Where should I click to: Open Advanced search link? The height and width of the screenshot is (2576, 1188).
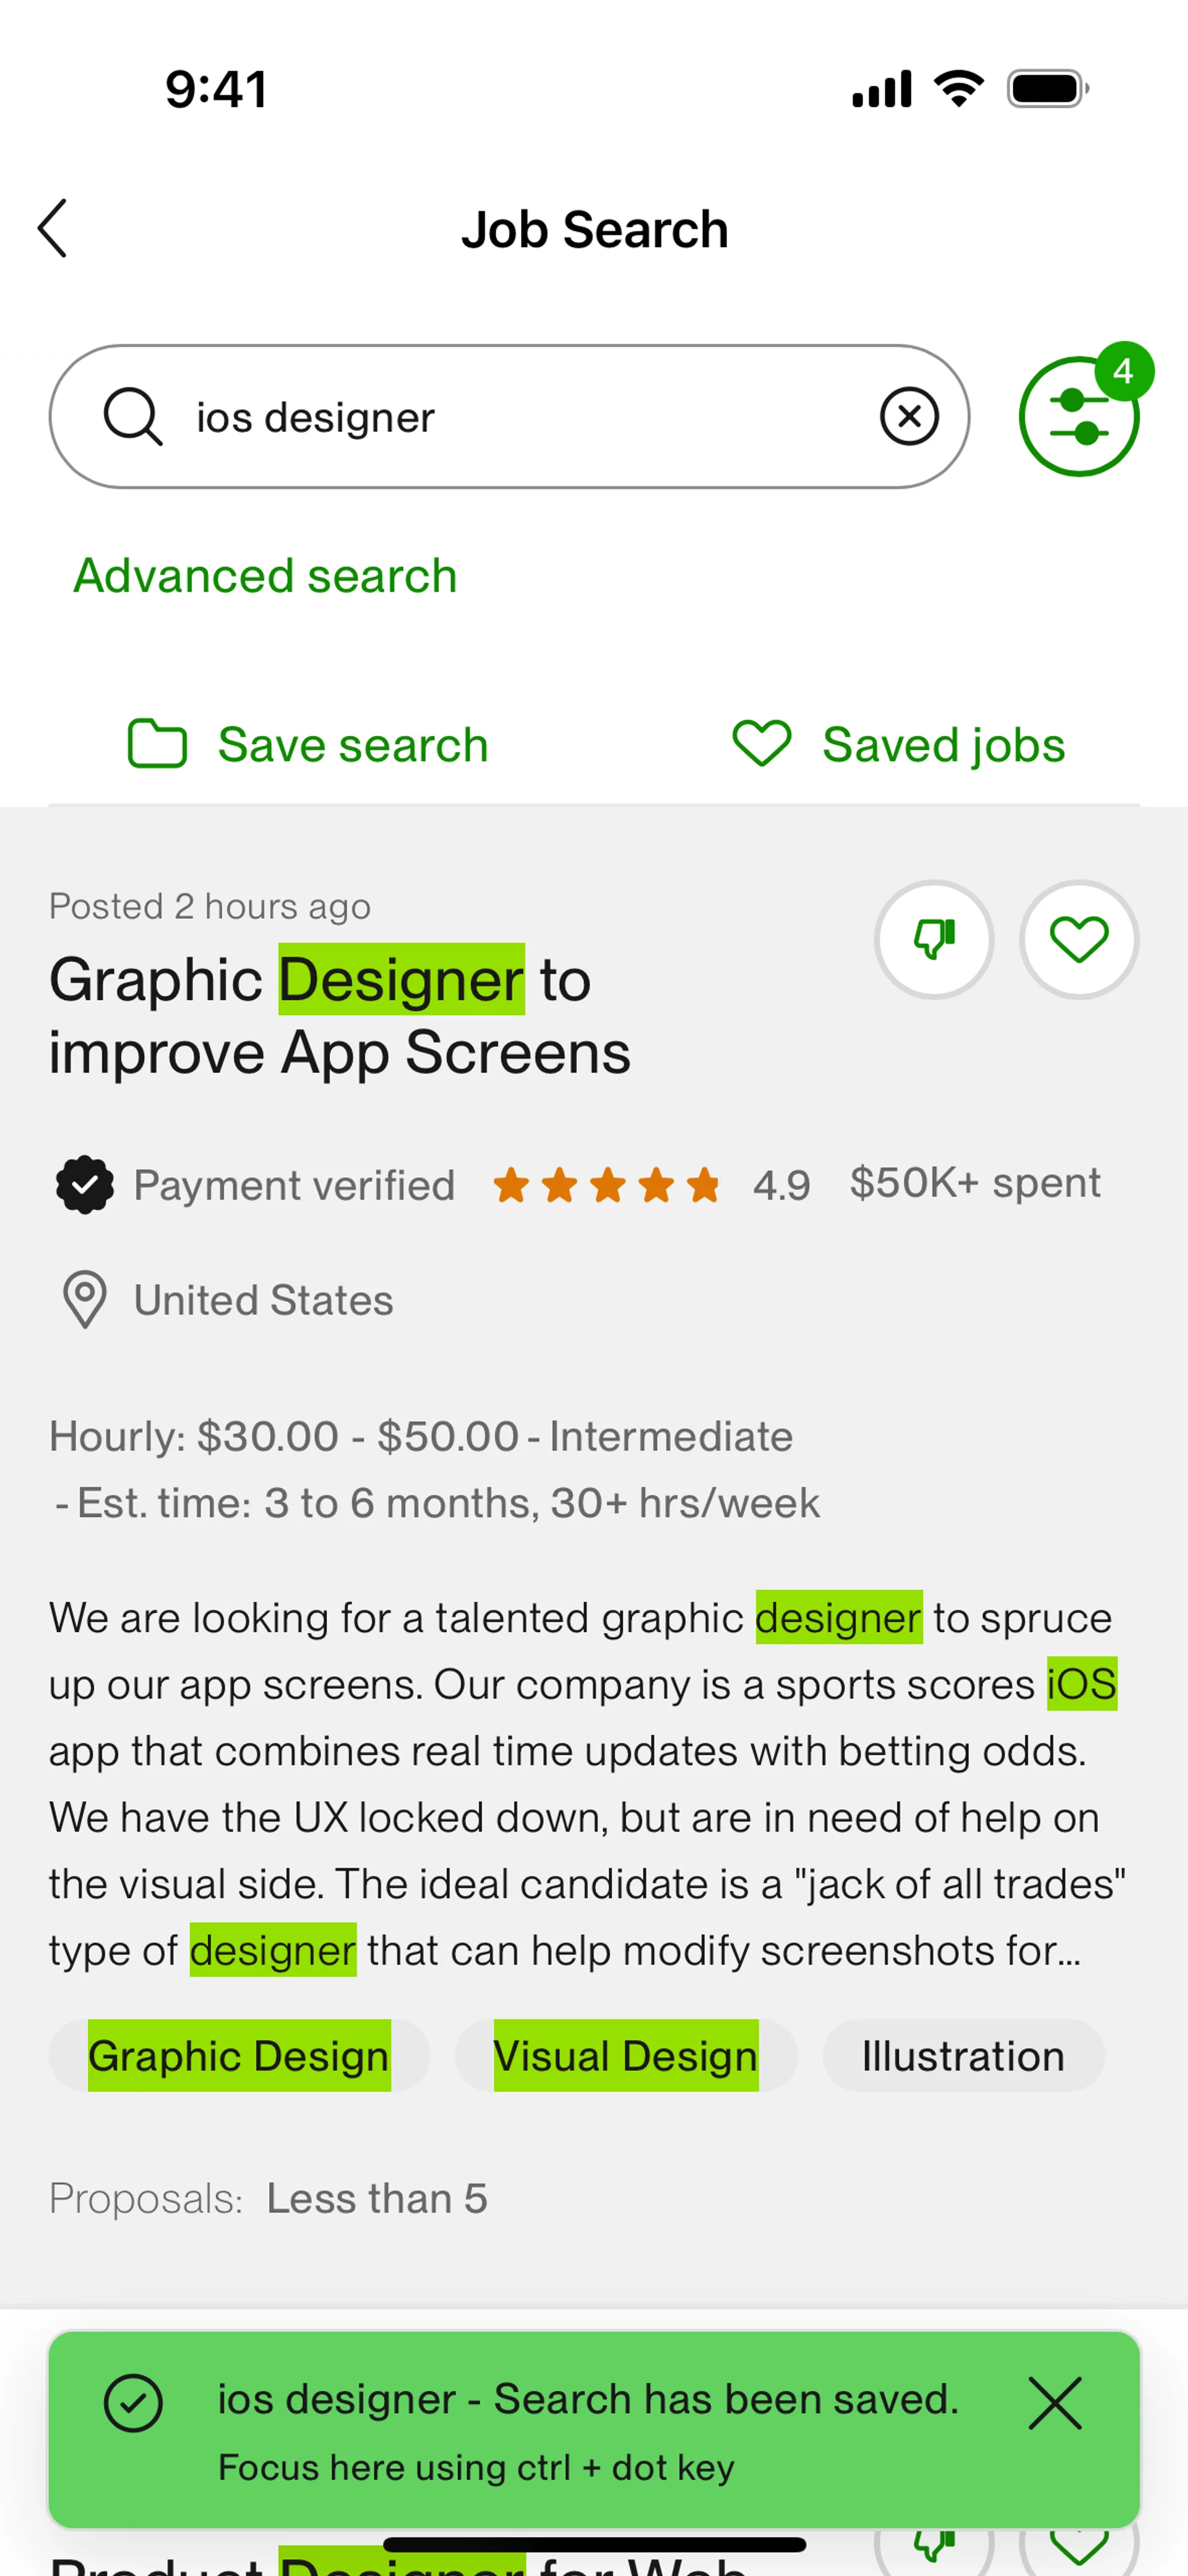(265, 576)
